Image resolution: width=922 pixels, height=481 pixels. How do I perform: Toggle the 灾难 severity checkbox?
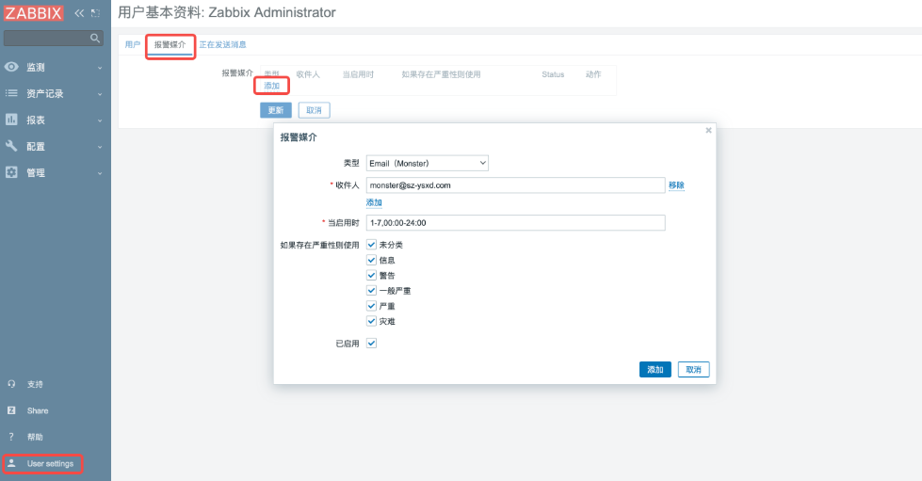click(371, 321)
